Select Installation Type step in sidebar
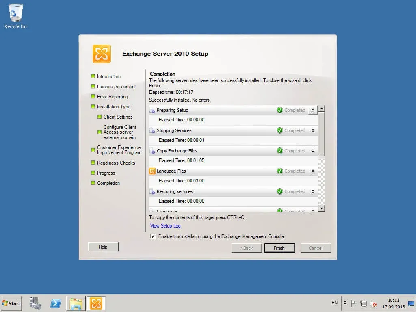Image resolution: width=416 pixels, height=312 pixels. point(114,107)
